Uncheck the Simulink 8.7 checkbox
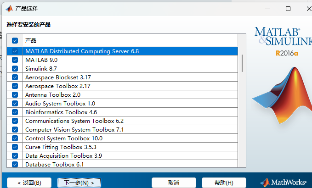The width and height of the screenshot is (312, 188). pos(15,68)
